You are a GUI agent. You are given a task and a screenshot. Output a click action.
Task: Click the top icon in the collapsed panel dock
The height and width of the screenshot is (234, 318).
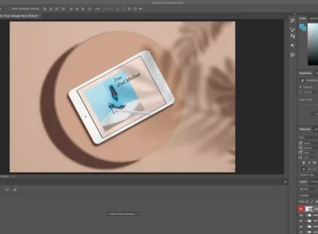point(293,21)
